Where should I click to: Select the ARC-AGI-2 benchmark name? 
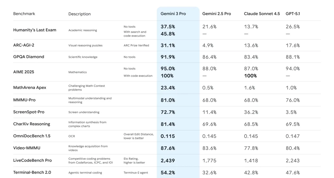pyautogui.click(x=24, y=45)
